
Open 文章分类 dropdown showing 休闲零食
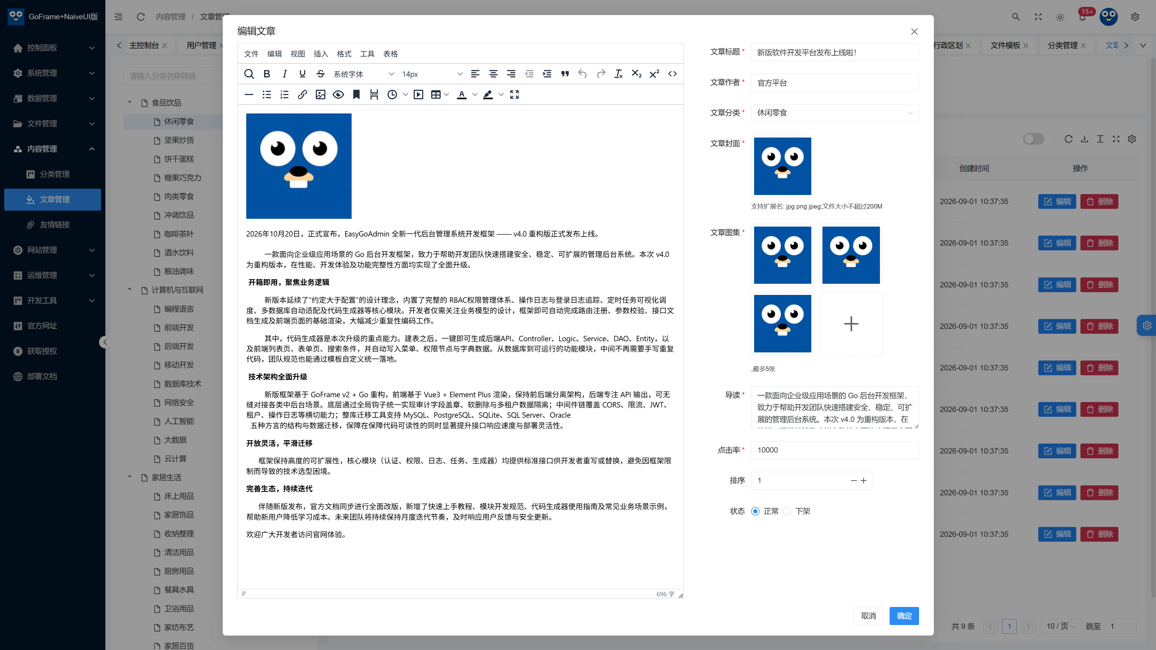[835, 113]
